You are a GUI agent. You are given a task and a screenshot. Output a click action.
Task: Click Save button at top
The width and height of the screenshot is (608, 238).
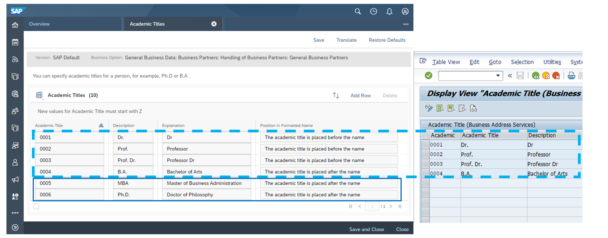tap(319, 40)
